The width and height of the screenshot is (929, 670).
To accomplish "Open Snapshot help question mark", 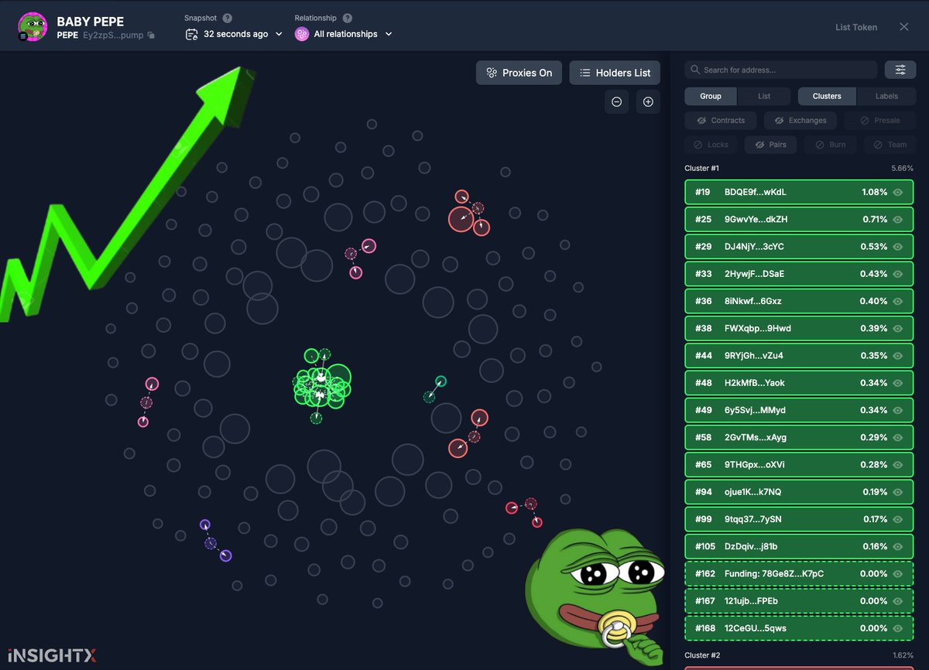I will point(227,18).
